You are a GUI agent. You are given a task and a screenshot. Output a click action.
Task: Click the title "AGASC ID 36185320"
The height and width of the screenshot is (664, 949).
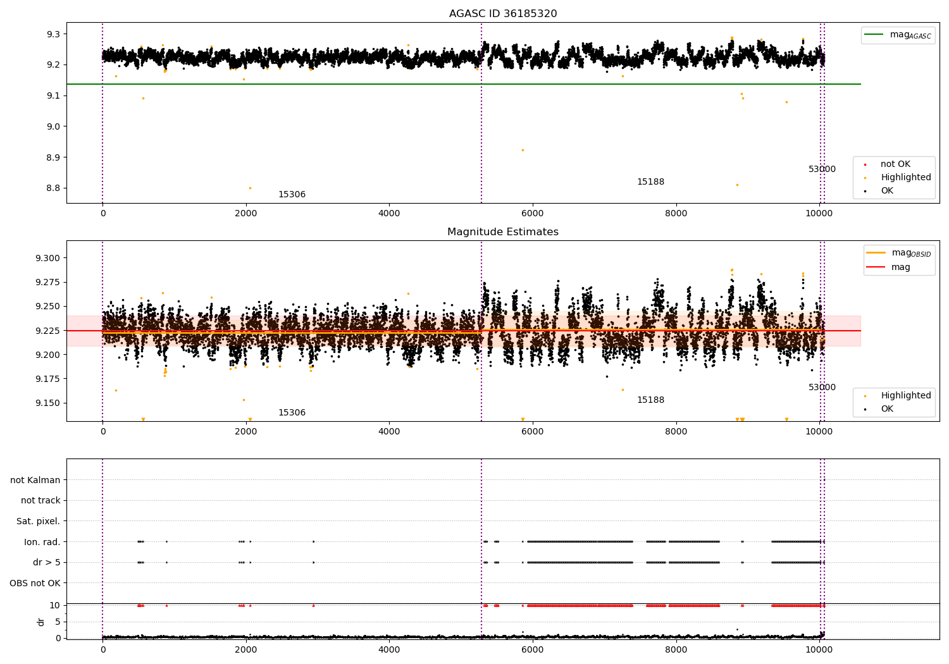pos(503,13)
